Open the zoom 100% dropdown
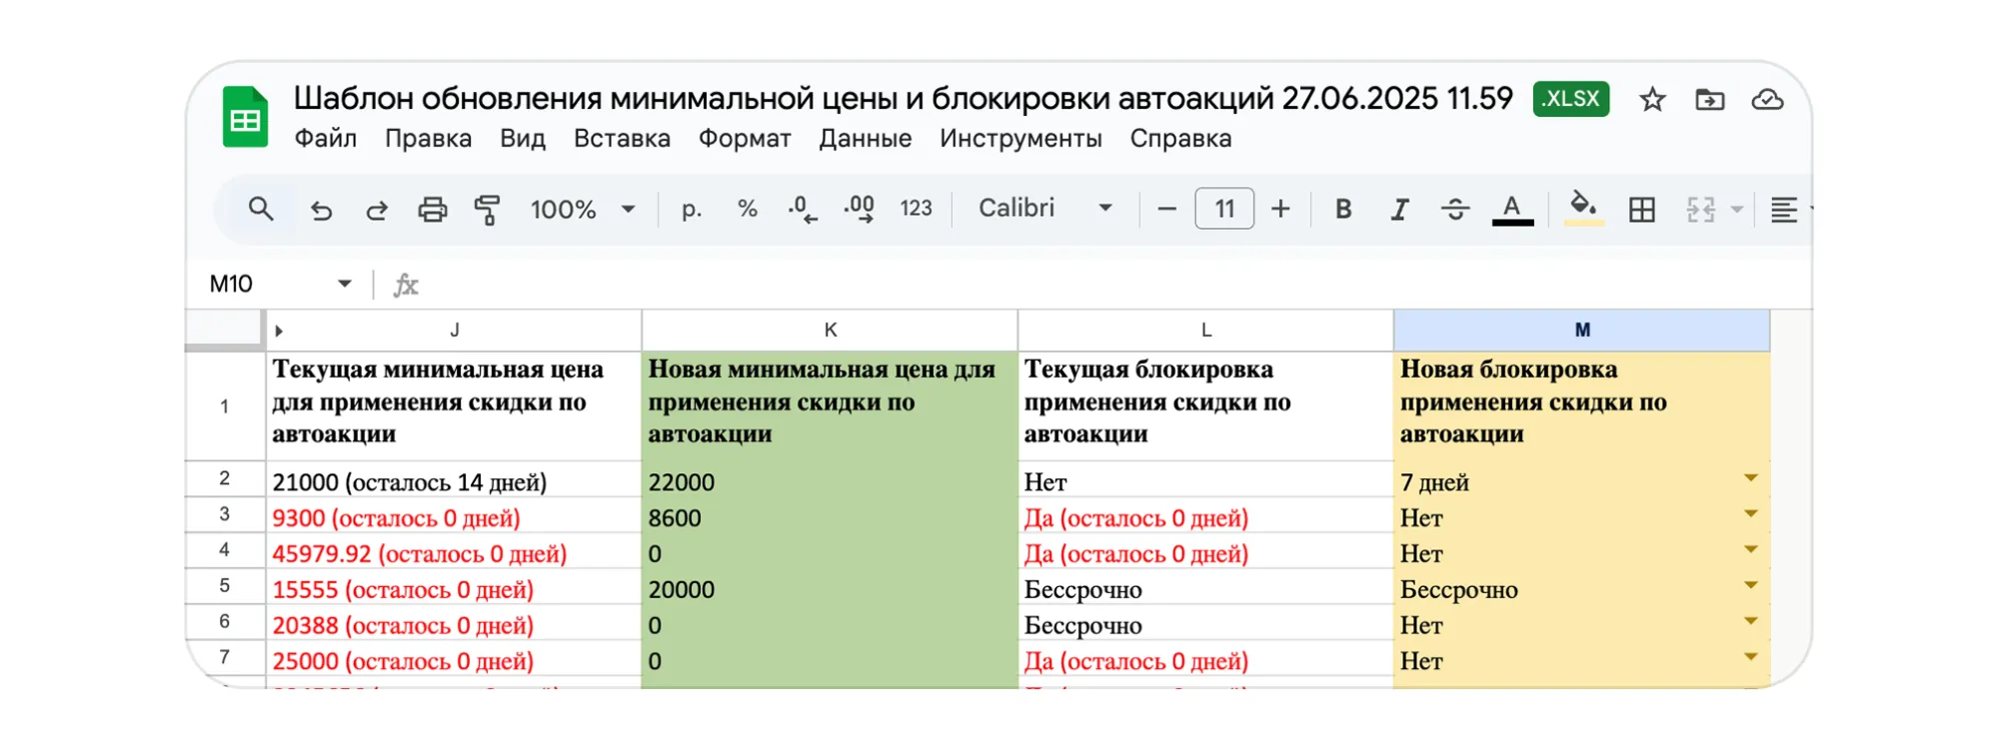 pos(583,210)
